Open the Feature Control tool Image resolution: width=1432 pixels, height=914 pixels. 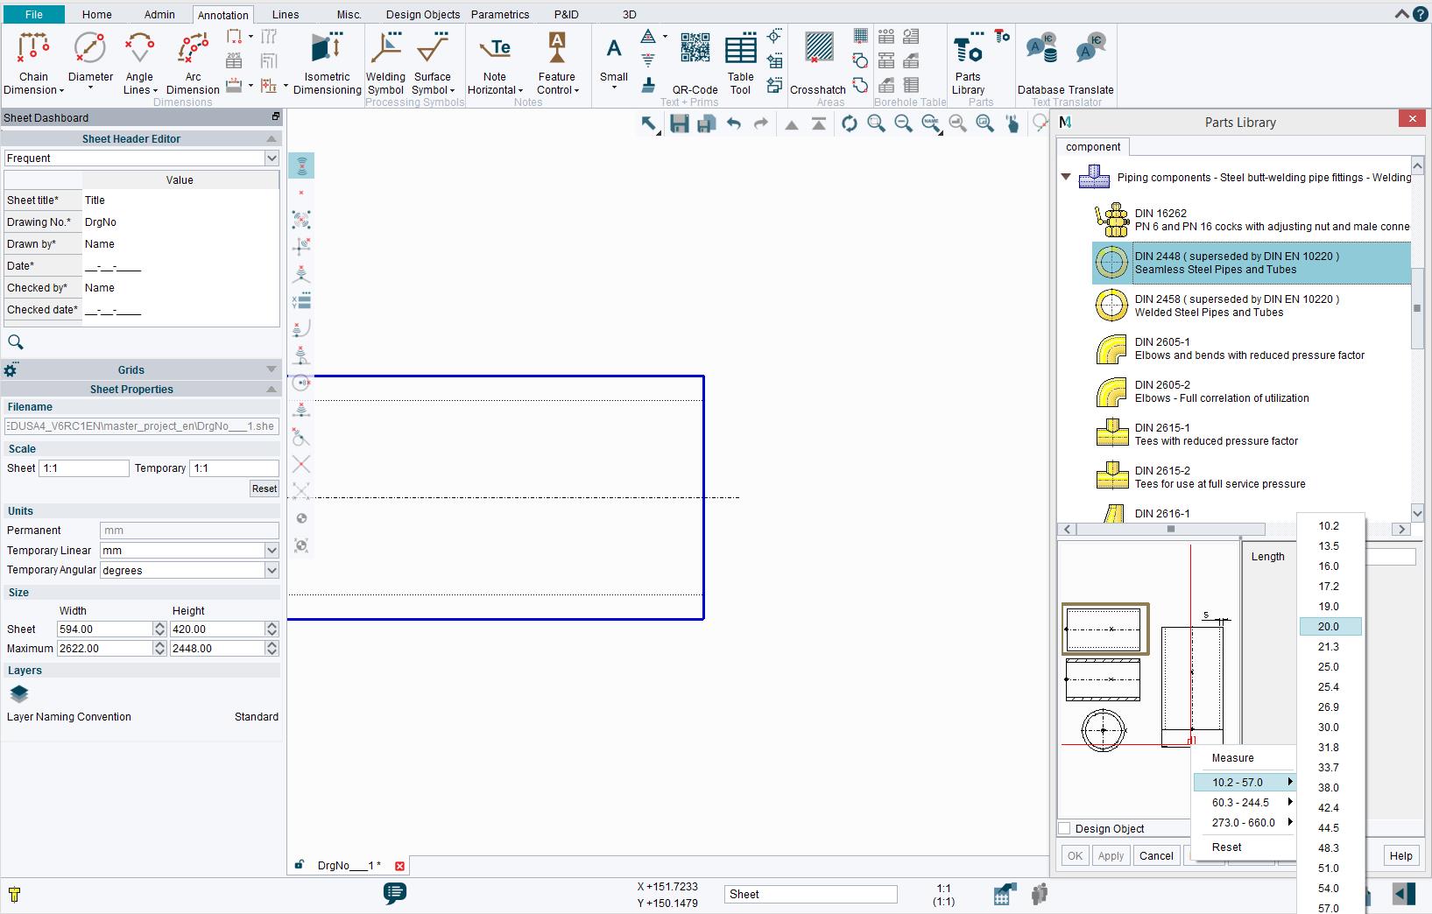pos(557,62)
